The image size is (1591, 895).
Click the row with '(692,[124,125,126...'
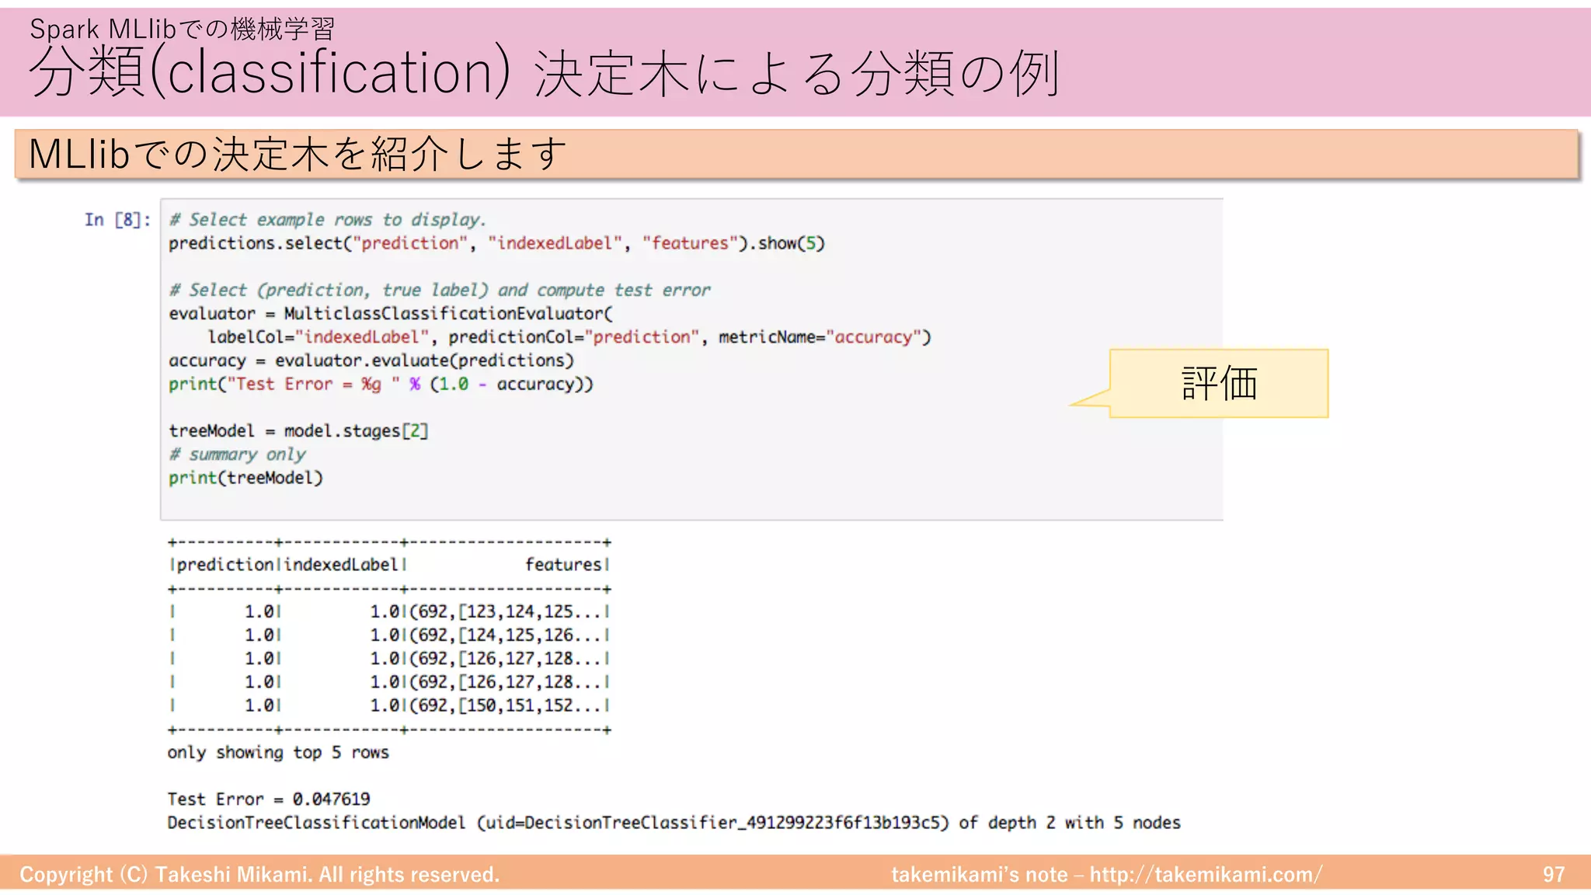[389, 635]
